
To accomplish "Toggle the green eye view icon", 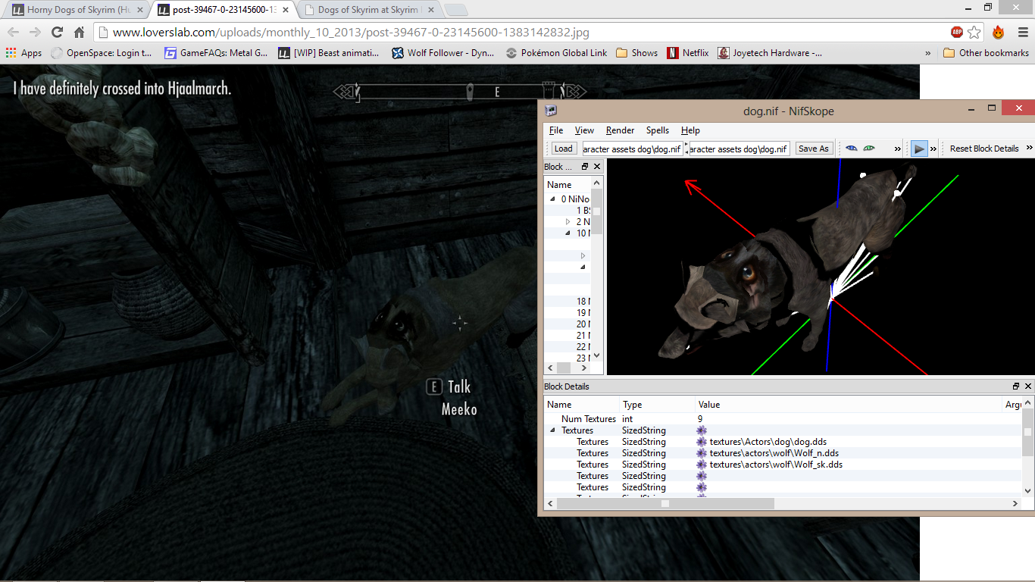I will click(x=869, y=149).
